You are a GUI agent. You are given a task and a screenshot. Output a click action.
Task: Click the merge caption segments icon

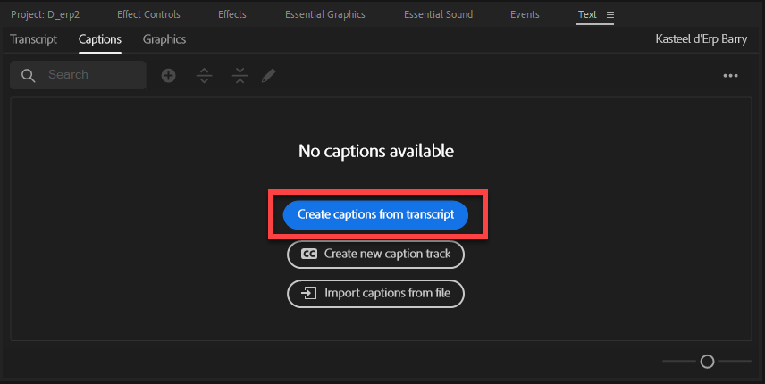[x=240, y=76]
